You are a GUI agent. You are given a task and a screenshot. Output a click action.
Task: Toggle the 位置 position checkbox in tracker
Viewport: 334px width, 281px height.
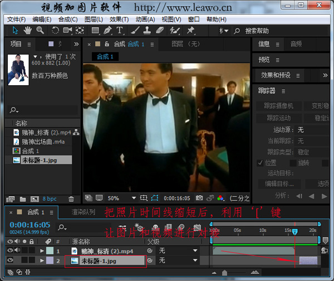click(x=261, y=163)
